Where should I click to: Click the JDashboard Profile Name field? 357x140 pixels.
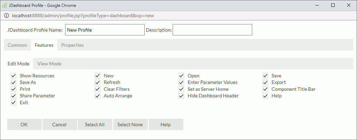click(x=105, y=30)
